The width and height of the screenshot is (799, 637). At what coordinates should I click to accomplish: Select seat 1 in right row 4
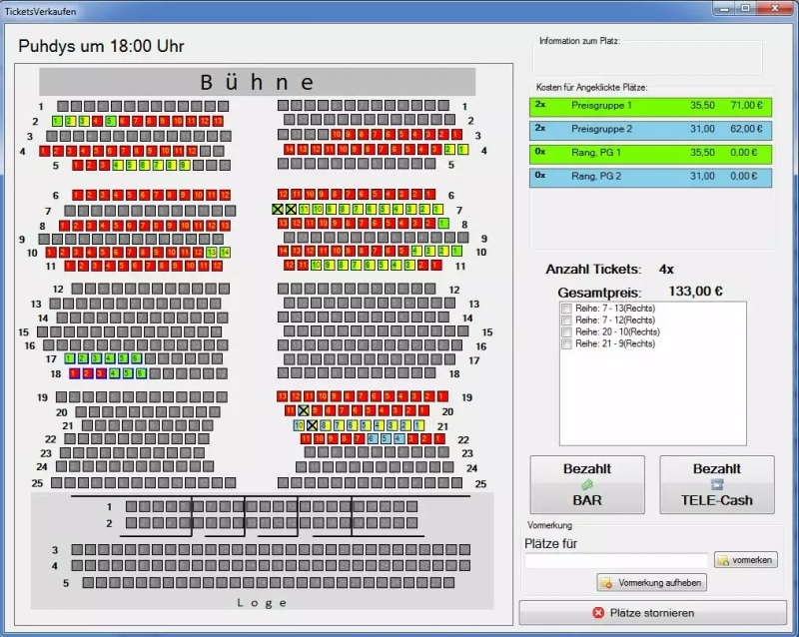coord(462,150)
